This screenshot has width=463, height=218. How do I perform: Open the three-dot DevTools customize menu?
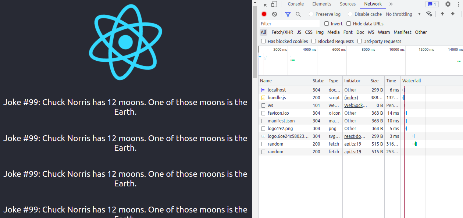pyautogui.click(x=457, y=4)
